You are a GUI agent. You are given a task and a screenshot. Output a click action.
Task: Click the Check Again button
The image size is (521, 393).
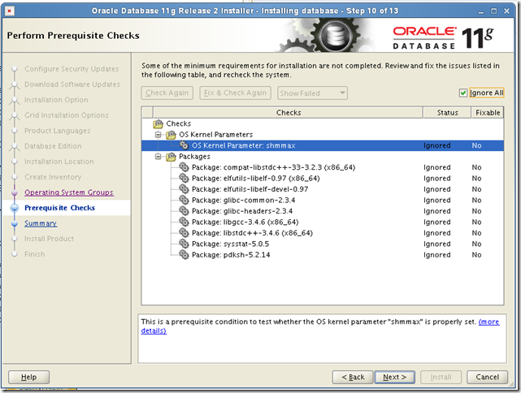click(167, 93)
